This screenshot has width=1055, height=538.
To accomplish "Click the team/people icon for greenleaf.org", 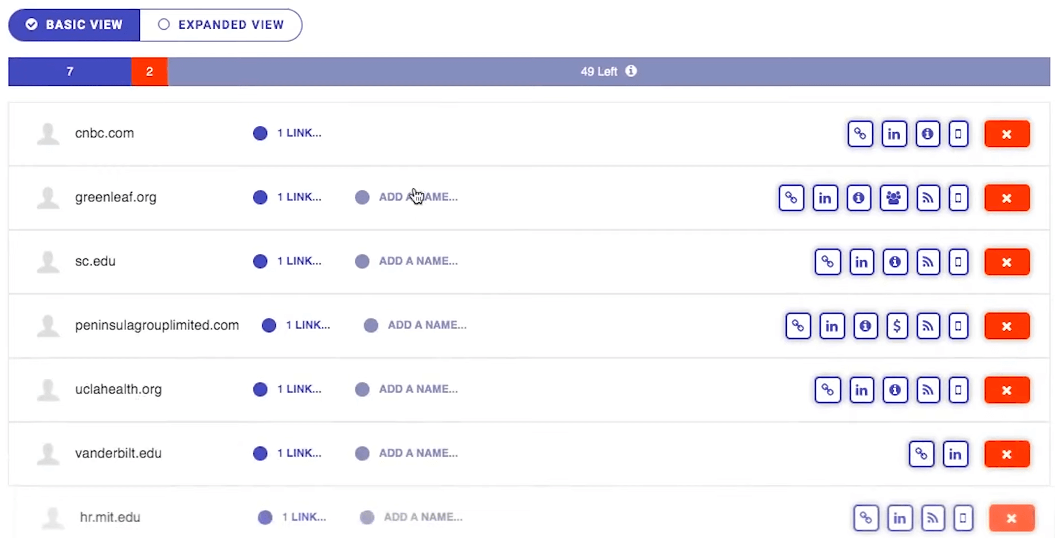I will [893, 198].
